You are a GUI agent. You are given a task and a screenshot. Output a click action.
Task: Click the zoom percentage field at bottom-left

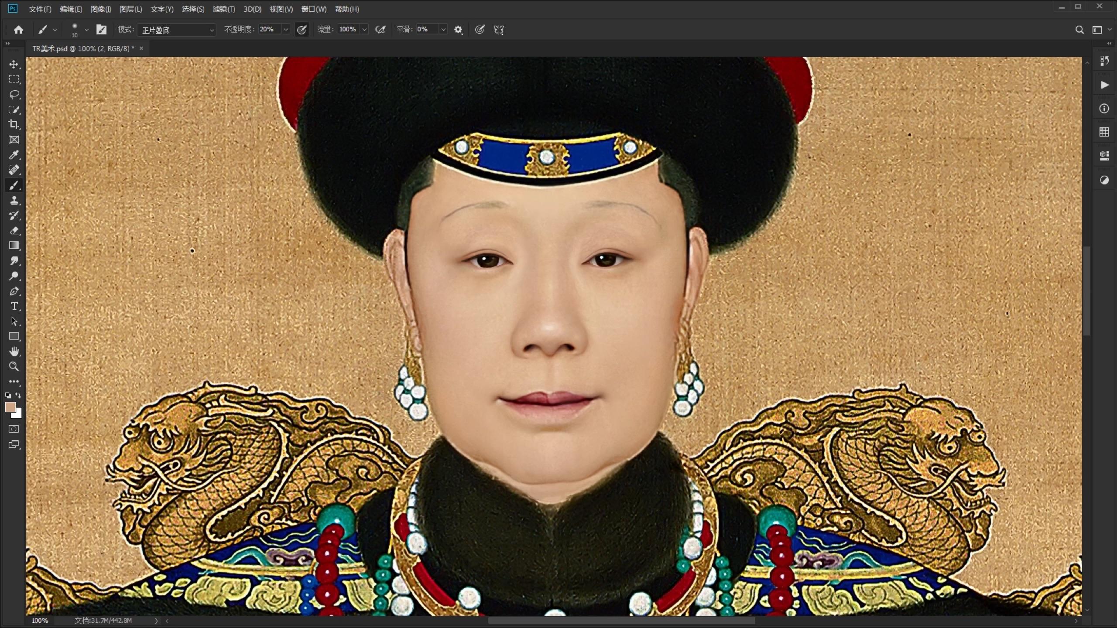click(40, 621)
